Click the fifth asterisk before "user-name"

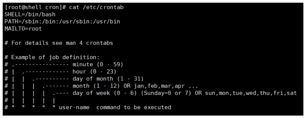click(x=54, y=108)
